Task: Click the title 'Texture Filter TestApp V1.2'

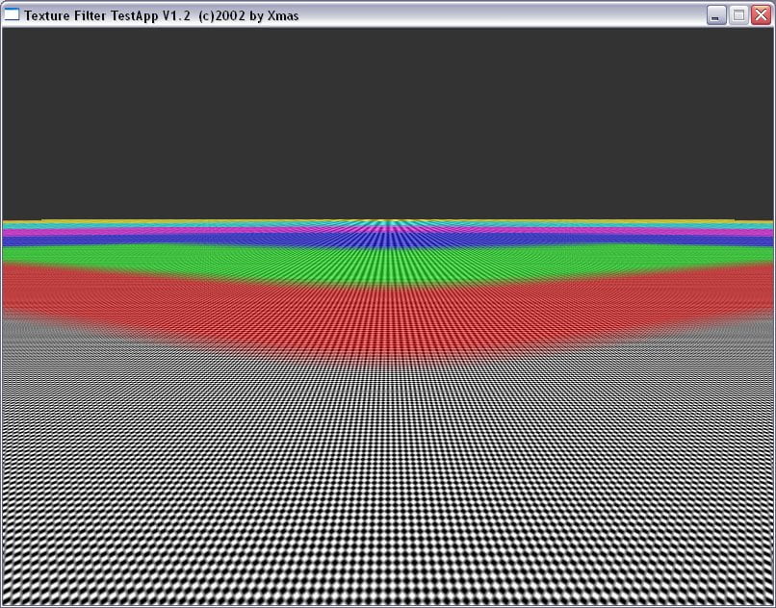Action: click(108, 15)
